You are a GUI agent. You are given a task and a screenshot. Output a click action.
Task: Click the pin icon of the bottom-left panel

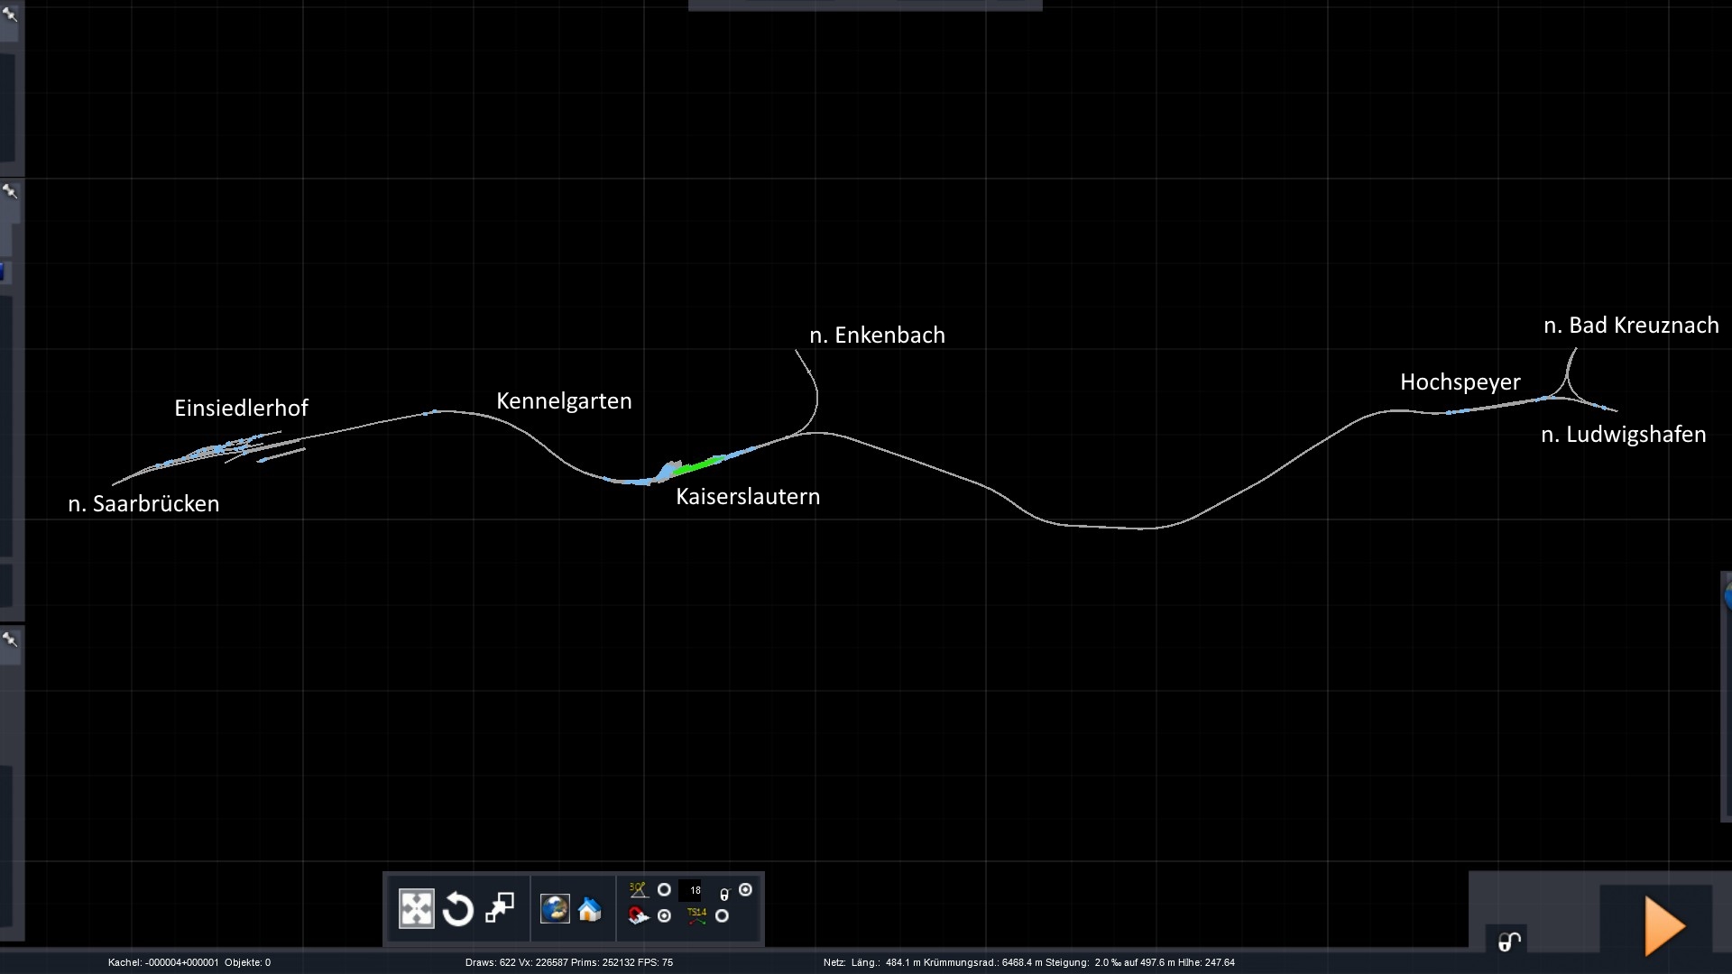click(10, 639)
